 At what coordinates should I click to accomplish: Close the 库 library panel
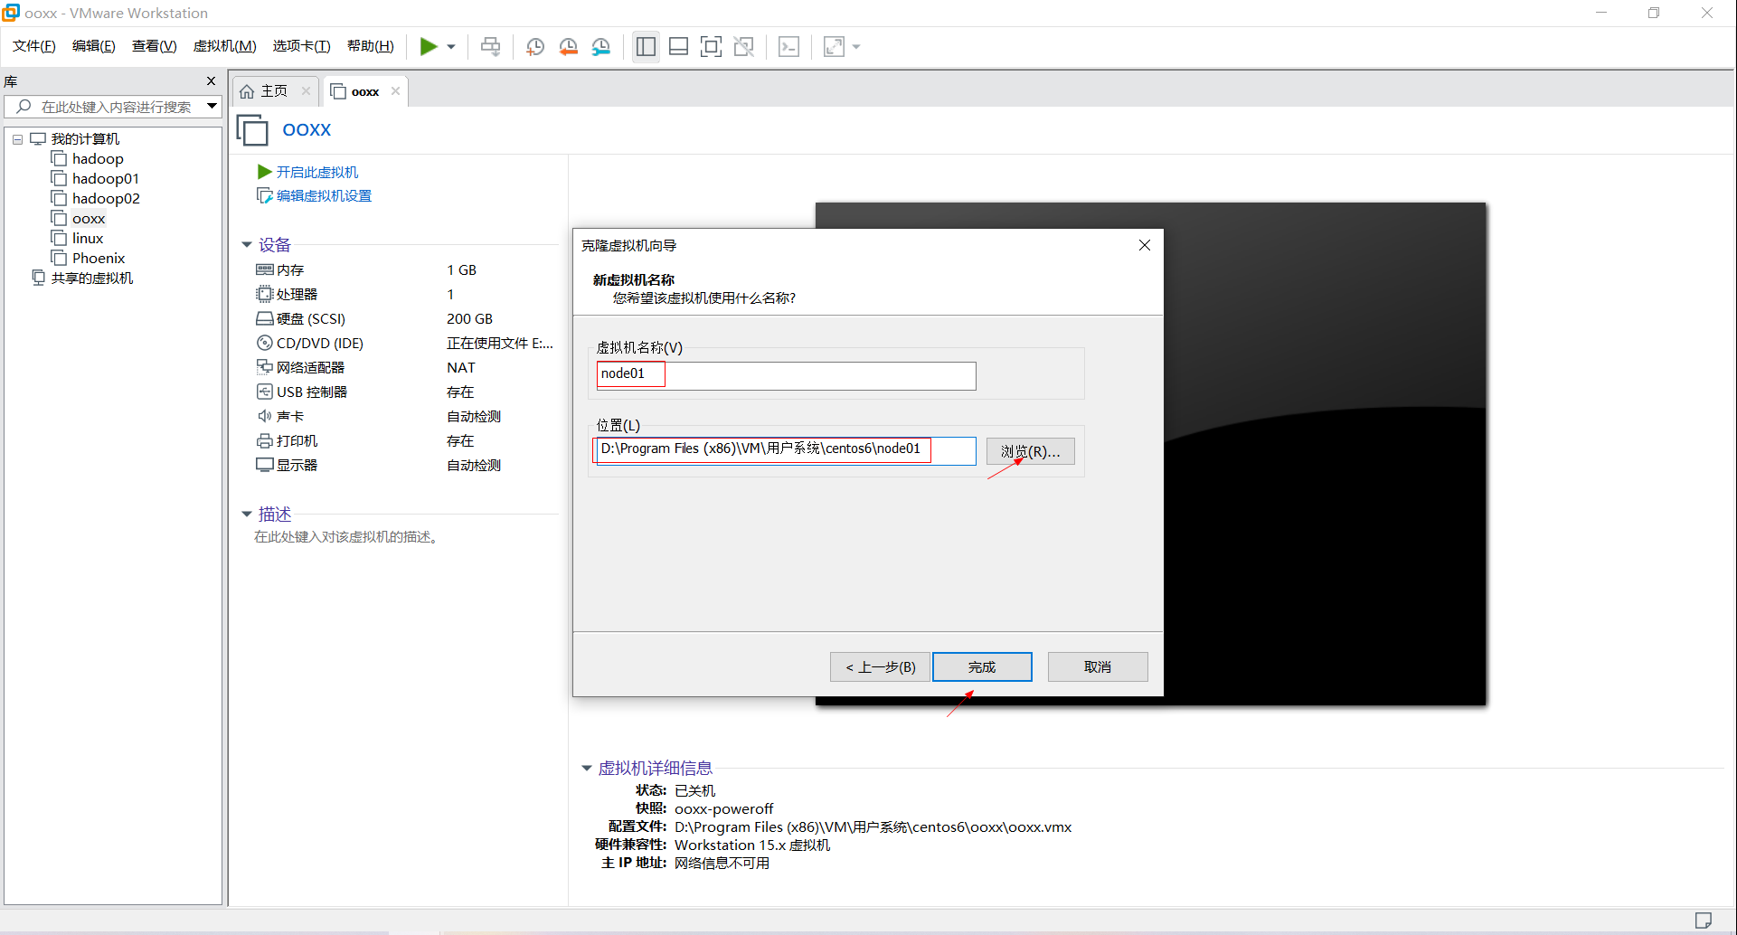tap(212, 81)
